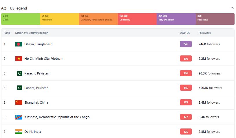Click the DR Congo flag icon
Screen dimensions: 236x138
[x=19, y=117]
